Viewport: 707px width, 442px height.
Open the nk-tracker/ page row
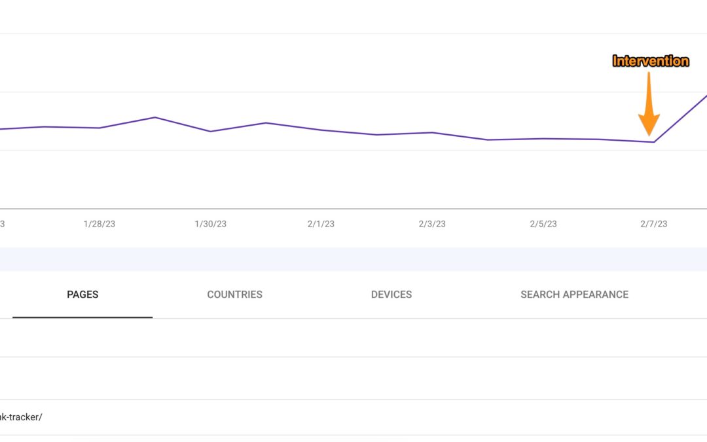click(22, 416)
